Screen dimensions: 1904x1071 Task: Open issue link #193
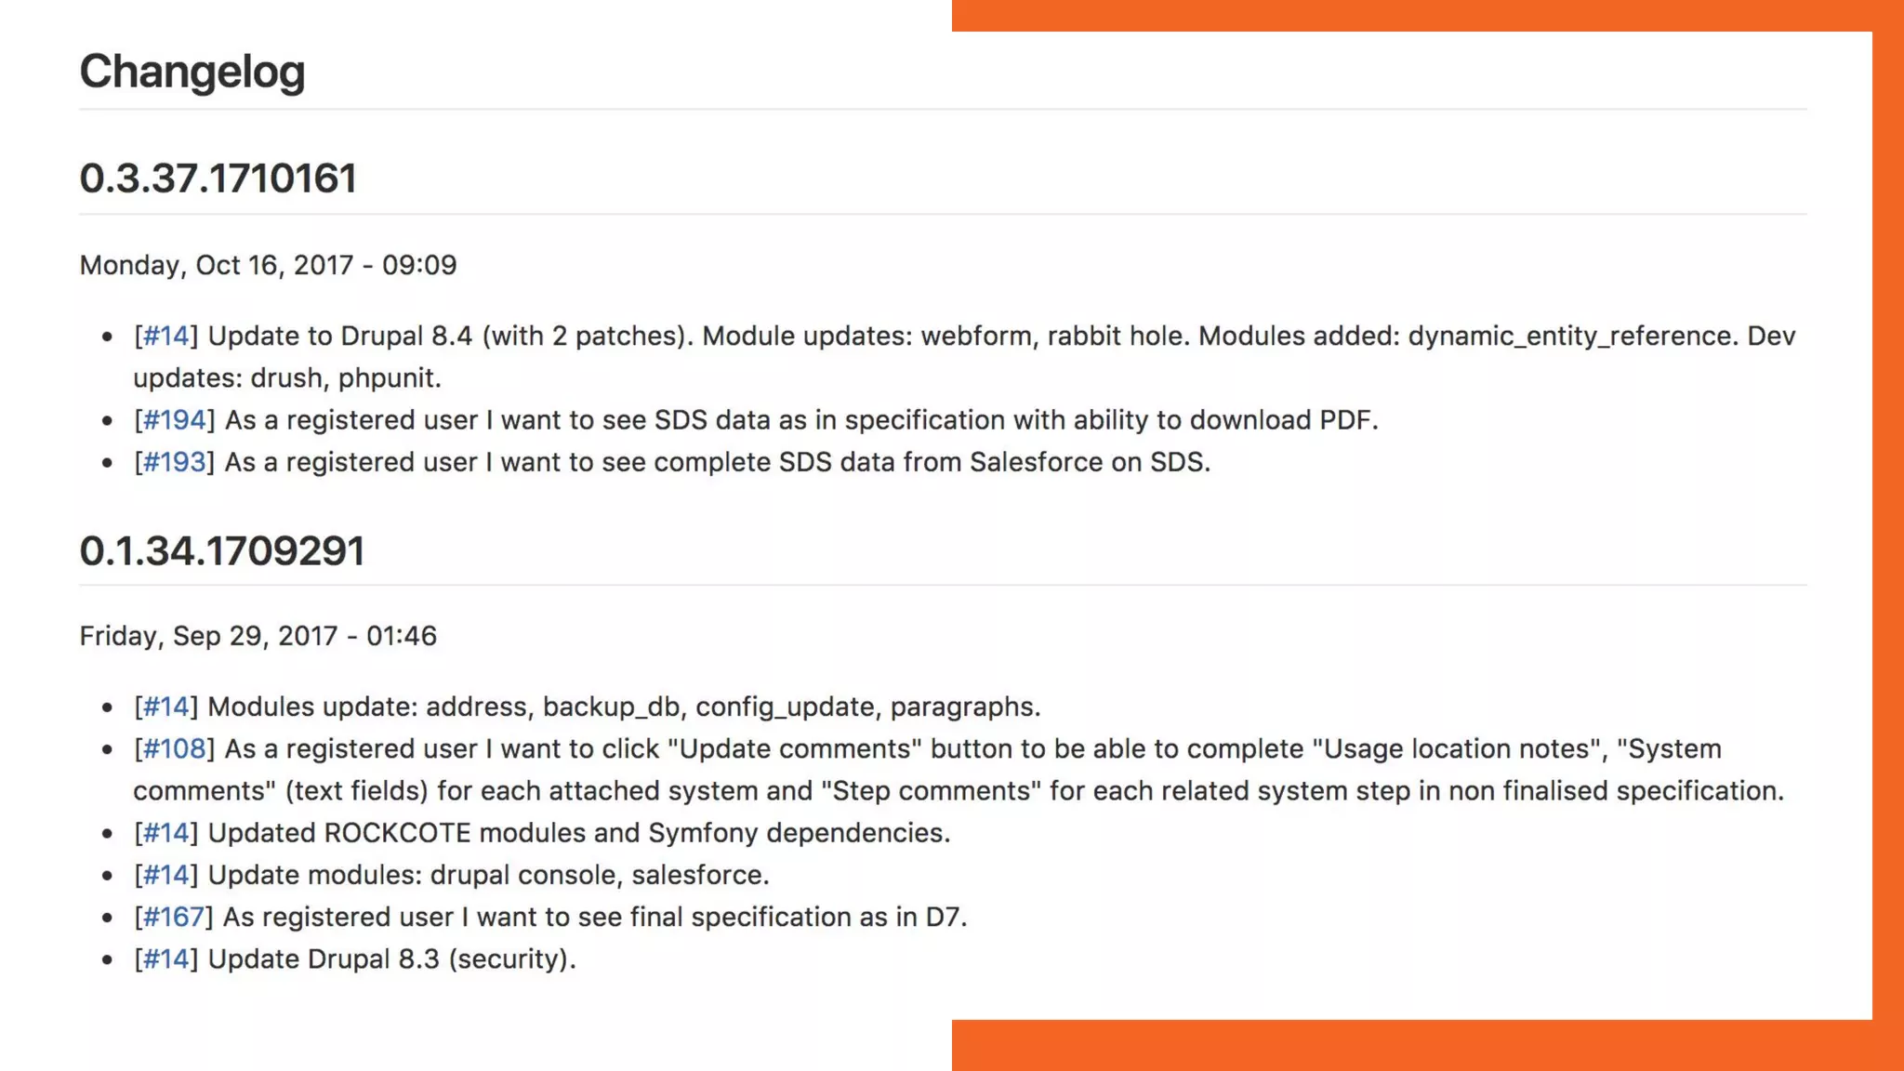(x=174, y=462)
